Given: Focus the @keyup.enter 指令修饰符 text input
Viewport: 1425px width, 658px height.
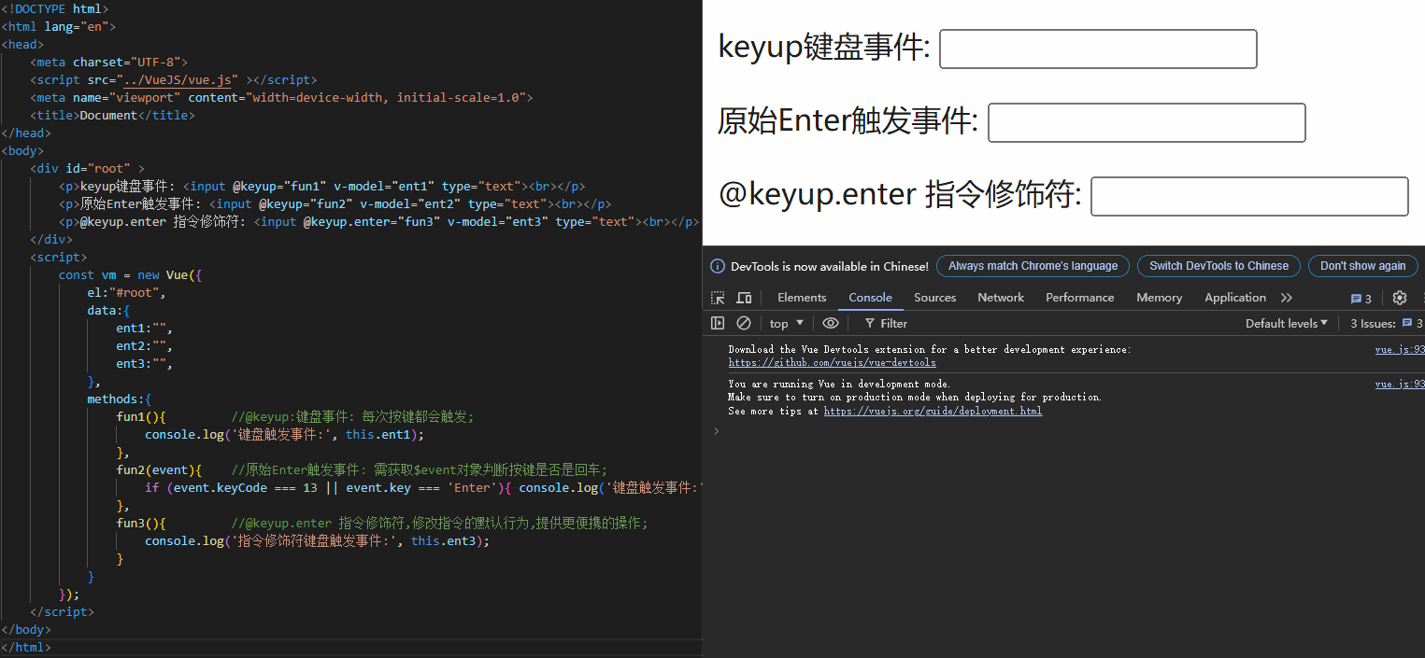Looking at the screenshot, I should 1249,196.
